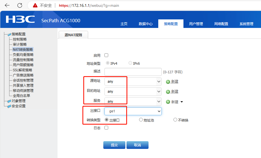This screenshot has width=261, height=158.
Task: Select the 策略配置 top tab
Action: click(171, 24)
